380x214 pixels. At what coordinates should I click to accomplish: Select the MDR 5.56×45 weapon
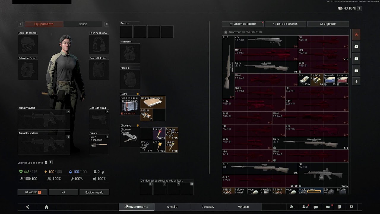coord(317,130)
